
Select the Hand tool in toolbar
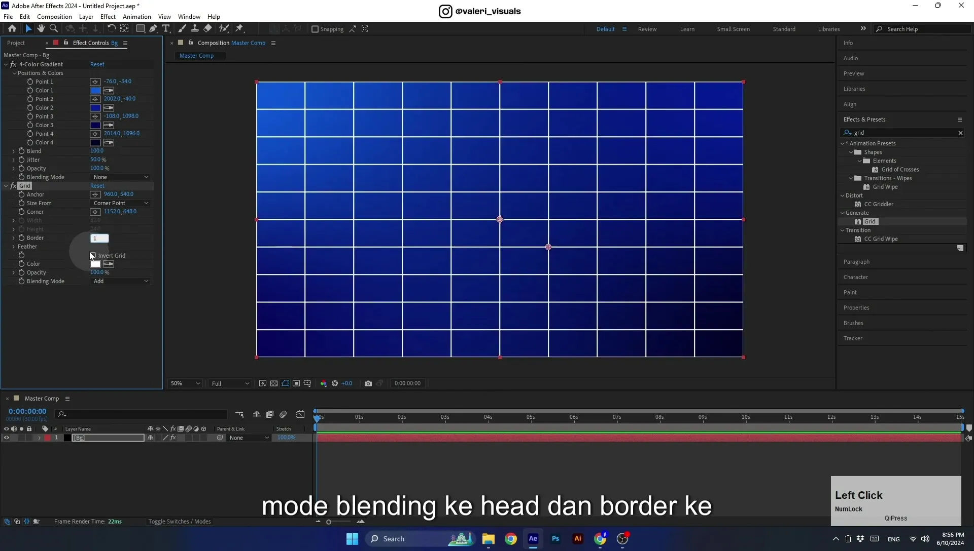[x=41, y=29]
